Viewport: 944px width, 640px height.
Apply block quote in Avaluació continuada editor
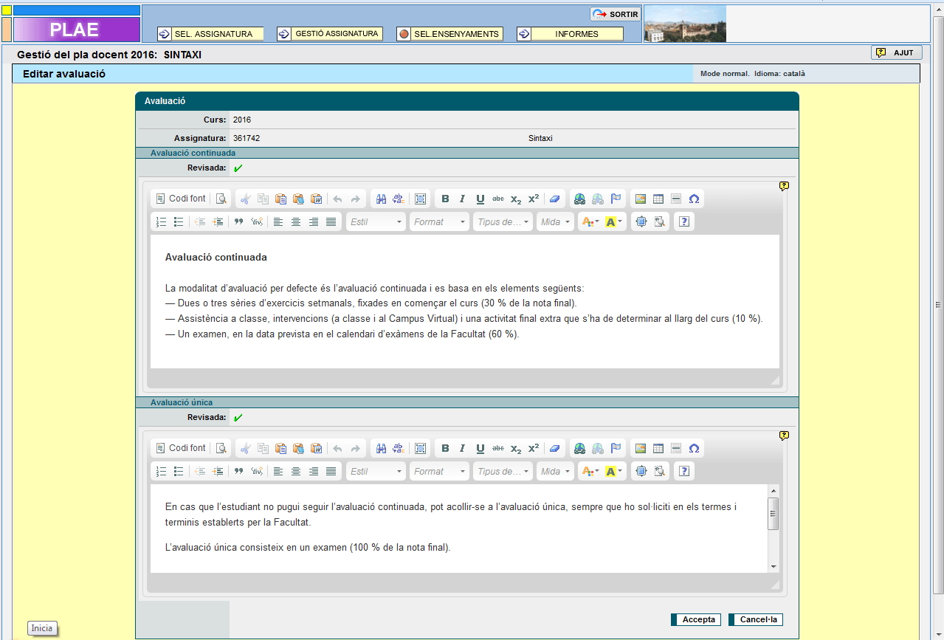click(239, 221)
